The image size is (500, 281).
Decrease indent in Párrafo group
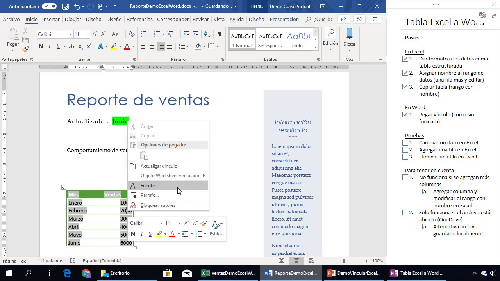point(187,34)
